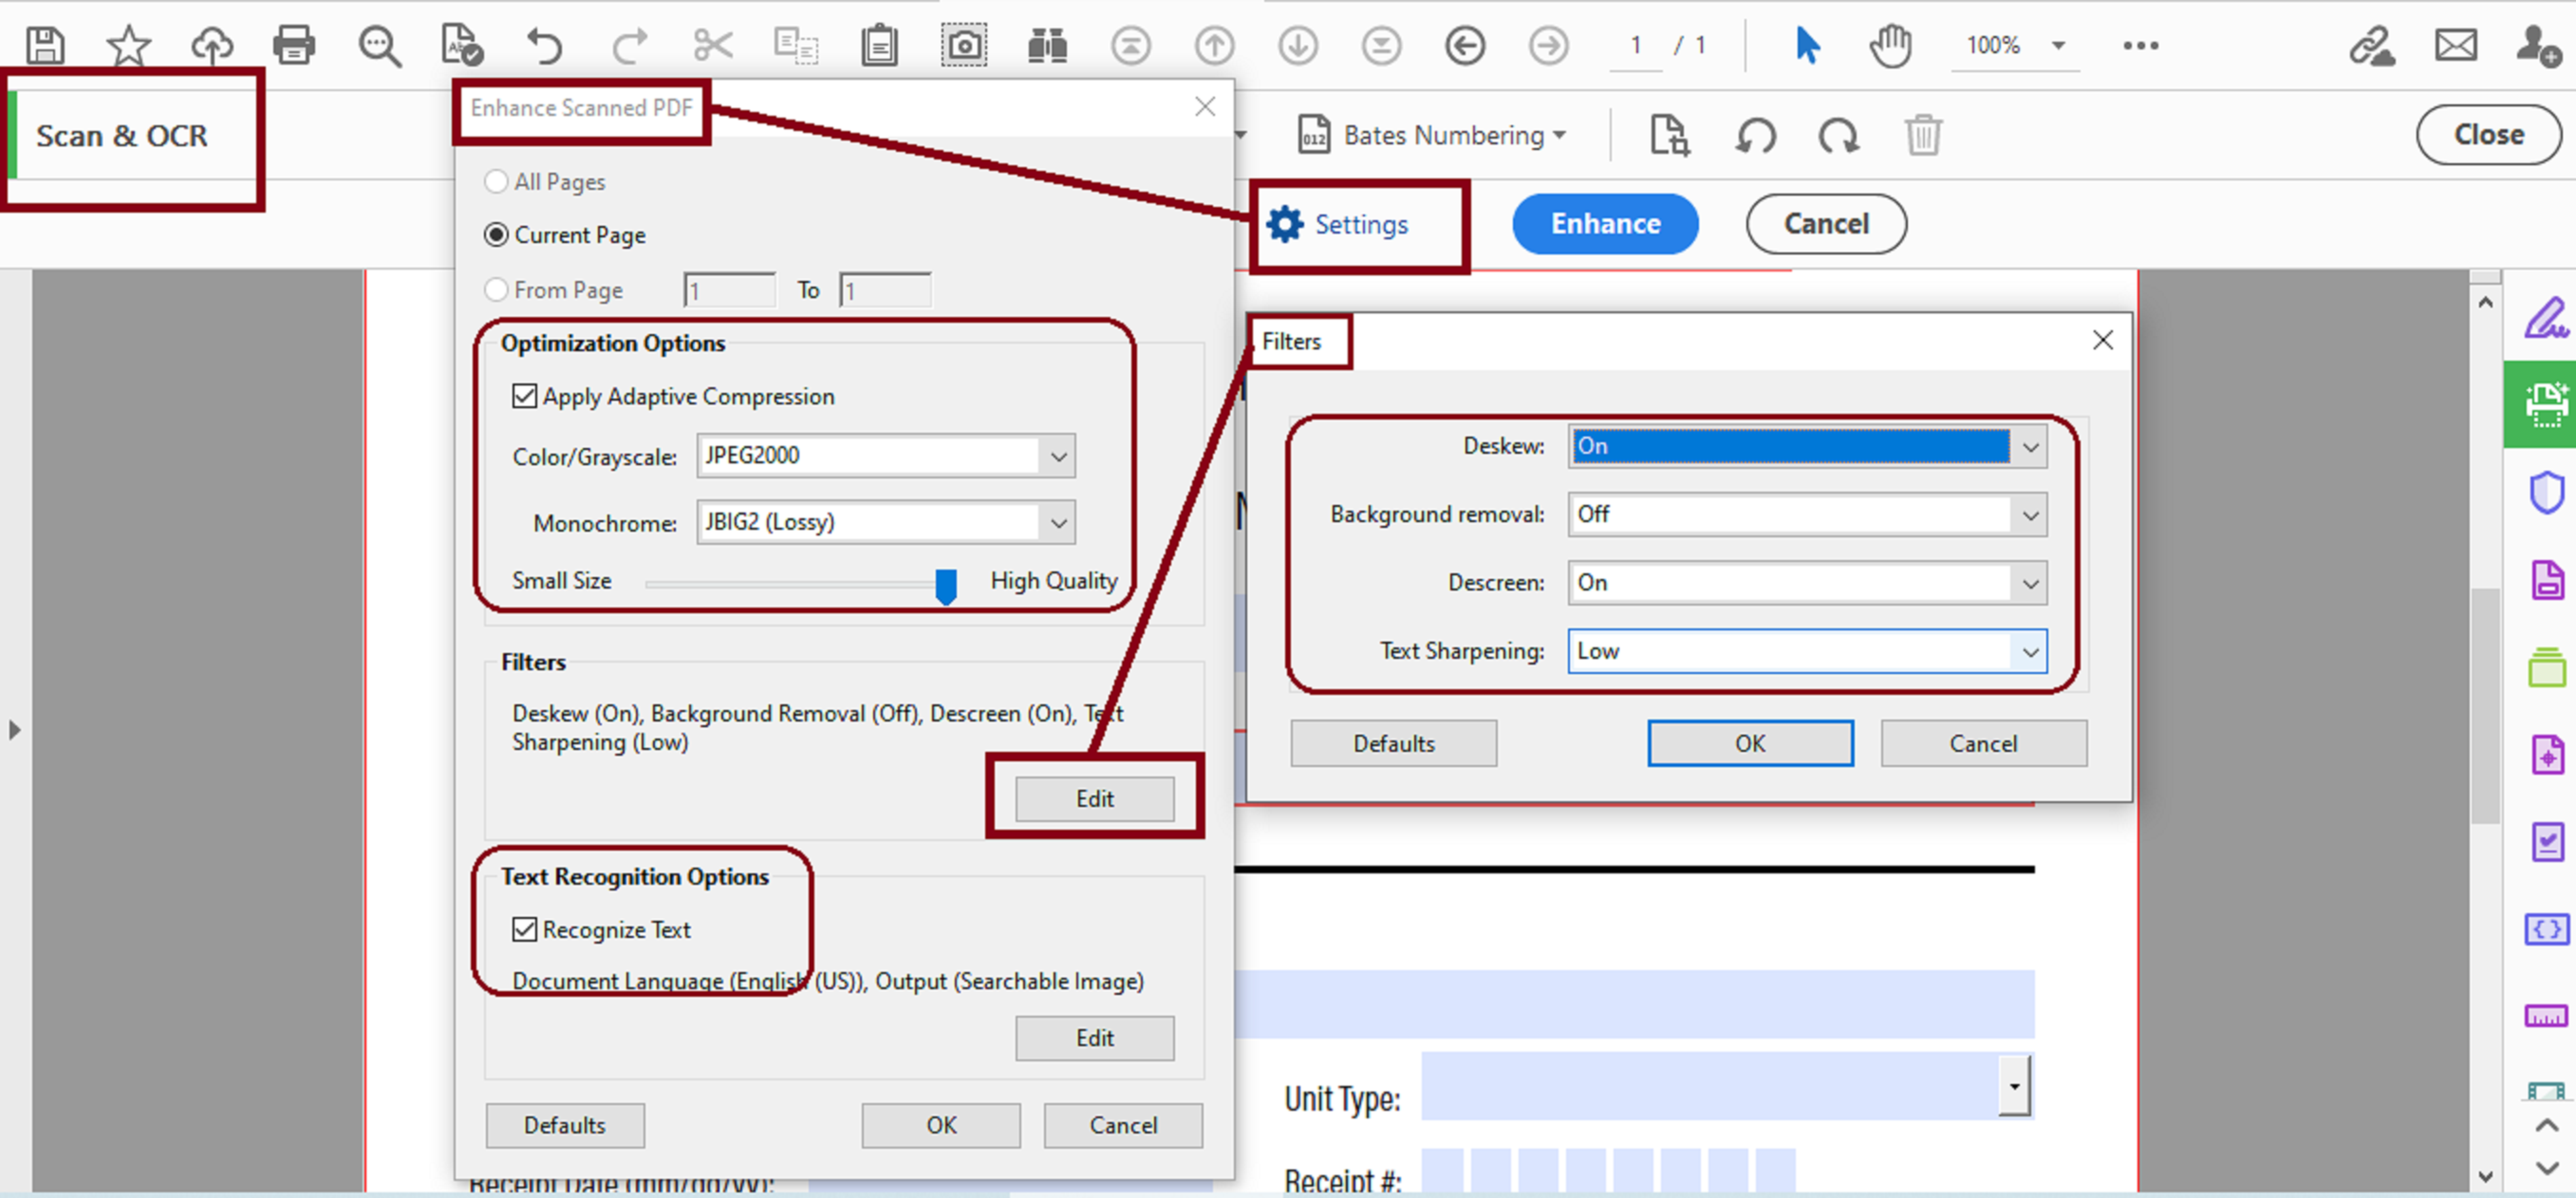Image resolution: width=2576 pixels, height=1198 pixels.
Task: Open the Descreen dropdown
Action: [x=1807, y=583]
